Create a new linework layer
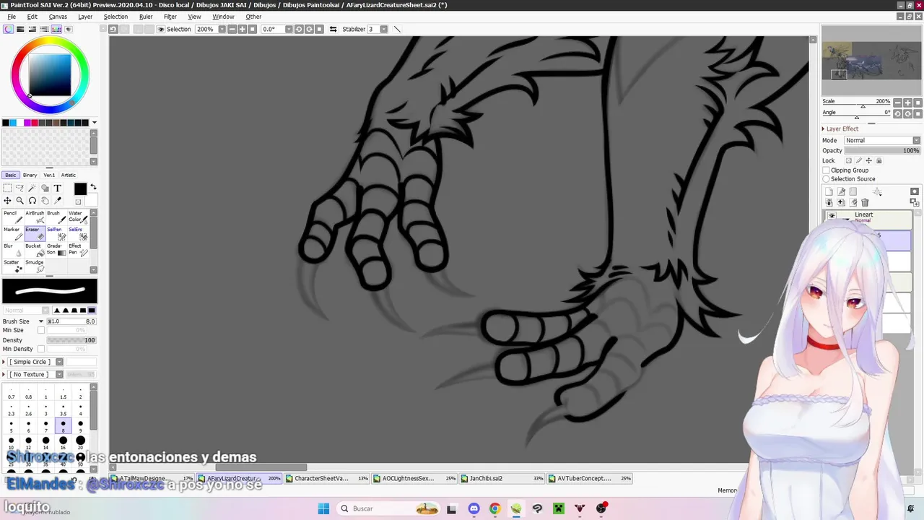Image resolution: width=924 pixels, height=520 pixels. coord(841,191)
